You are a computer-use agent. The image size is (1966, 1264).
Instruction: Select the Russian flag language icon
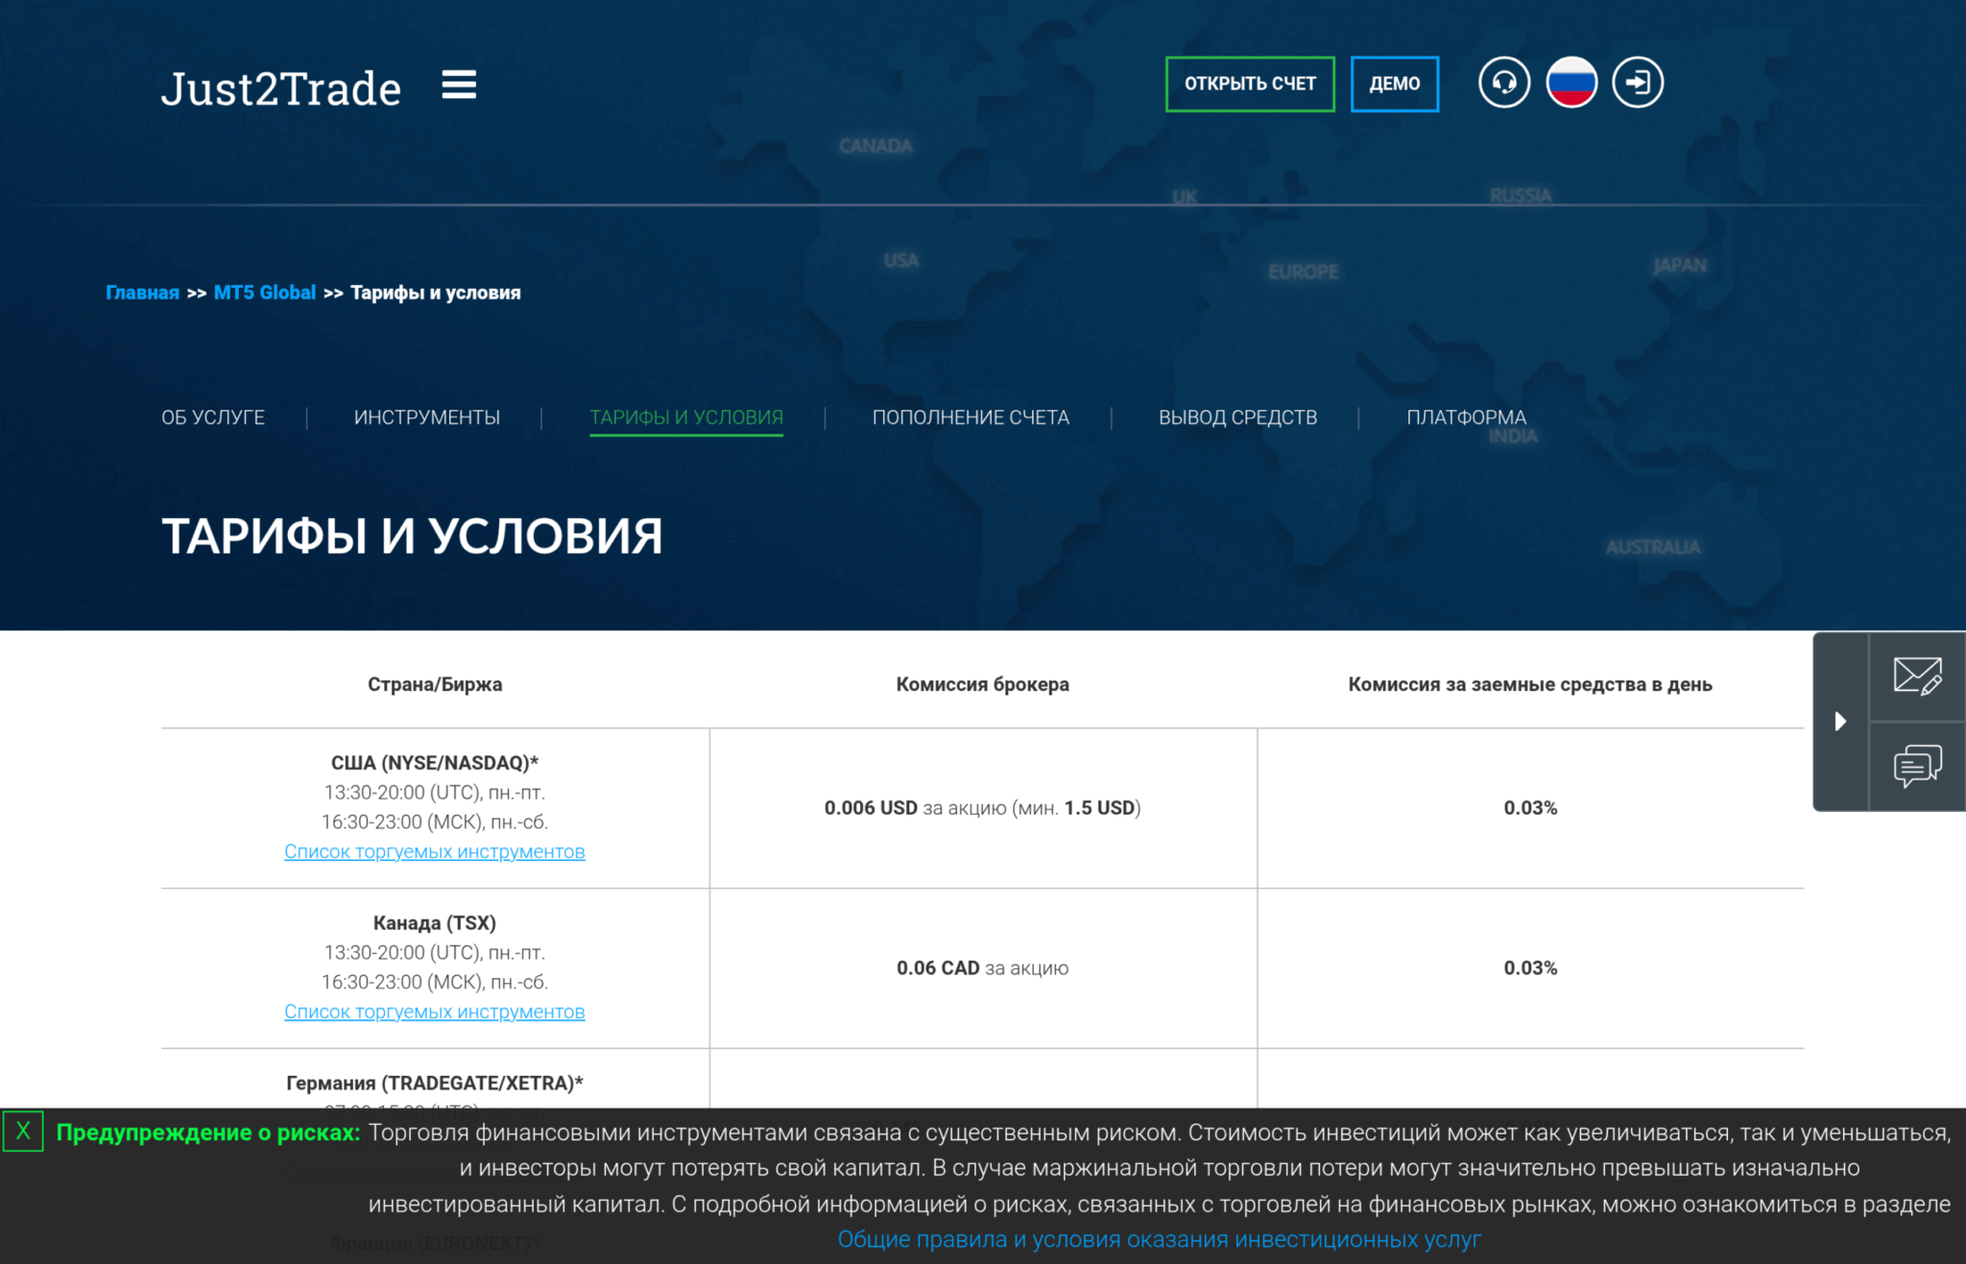click(x=1570, y=83)
